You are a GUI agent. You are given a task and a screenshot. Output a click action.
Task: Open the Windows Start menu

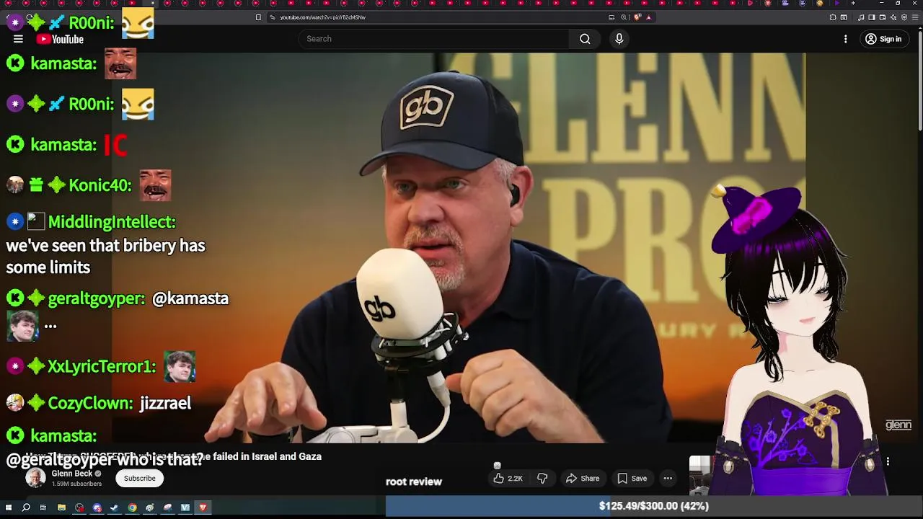(x=9, y=507)
